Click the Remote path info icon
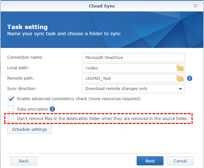204x168 pixels. 189,78
